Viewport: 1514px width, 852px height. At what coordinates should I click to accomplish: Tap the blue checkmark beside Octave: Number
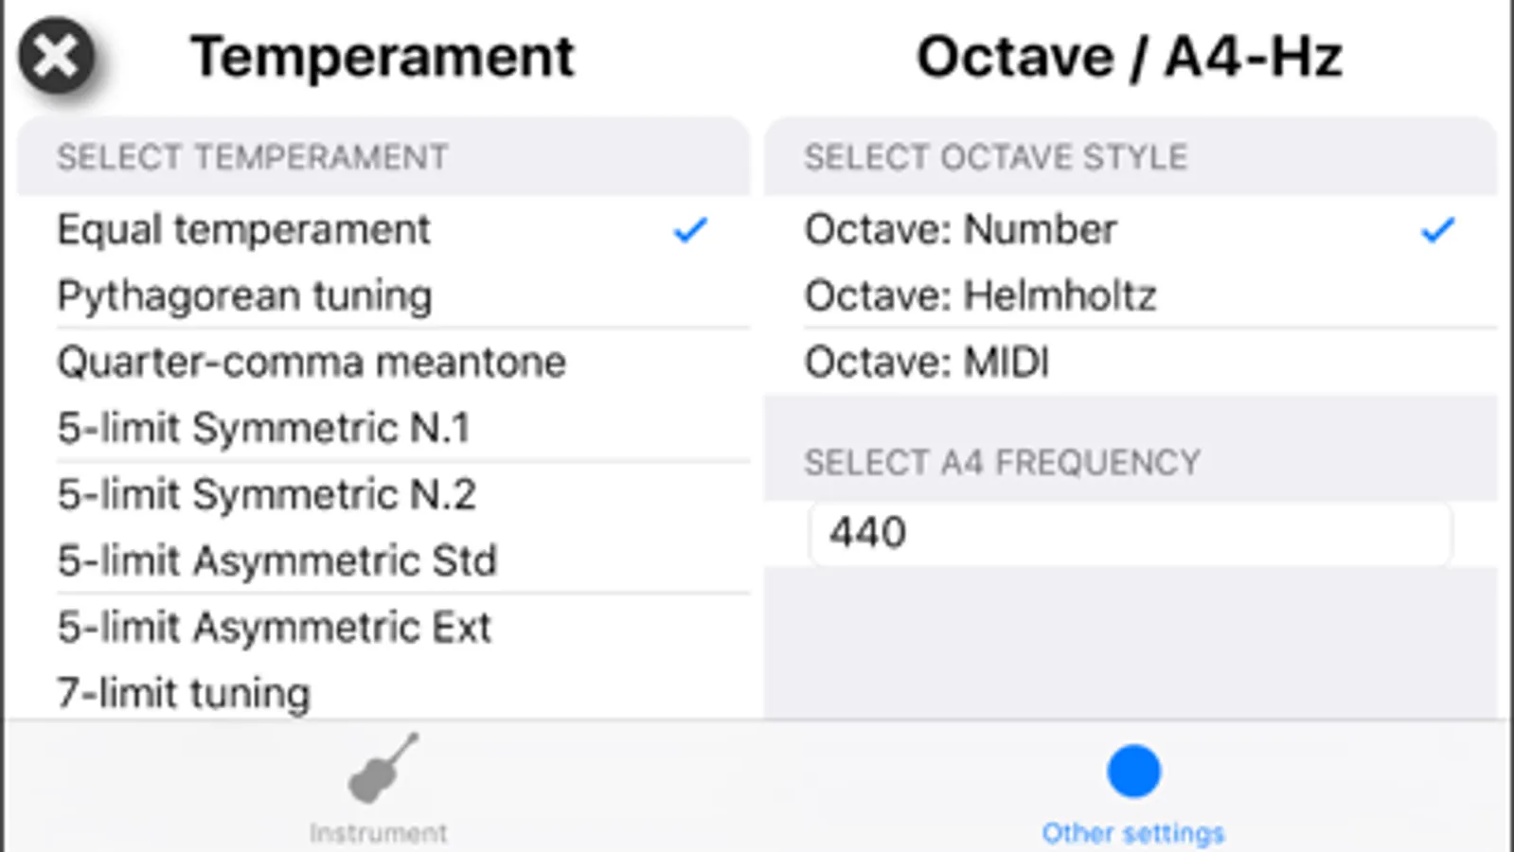coord(1437,230)
